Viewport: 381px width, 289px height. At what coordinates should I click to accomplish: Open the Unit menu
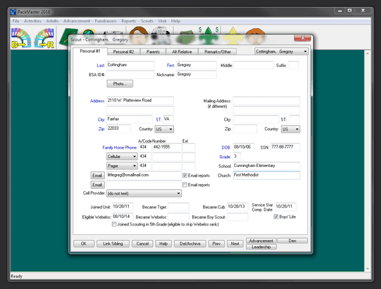pos(163,21)
